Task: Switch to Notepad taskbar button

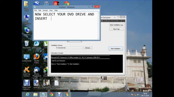Action: (x=43, y=95)
